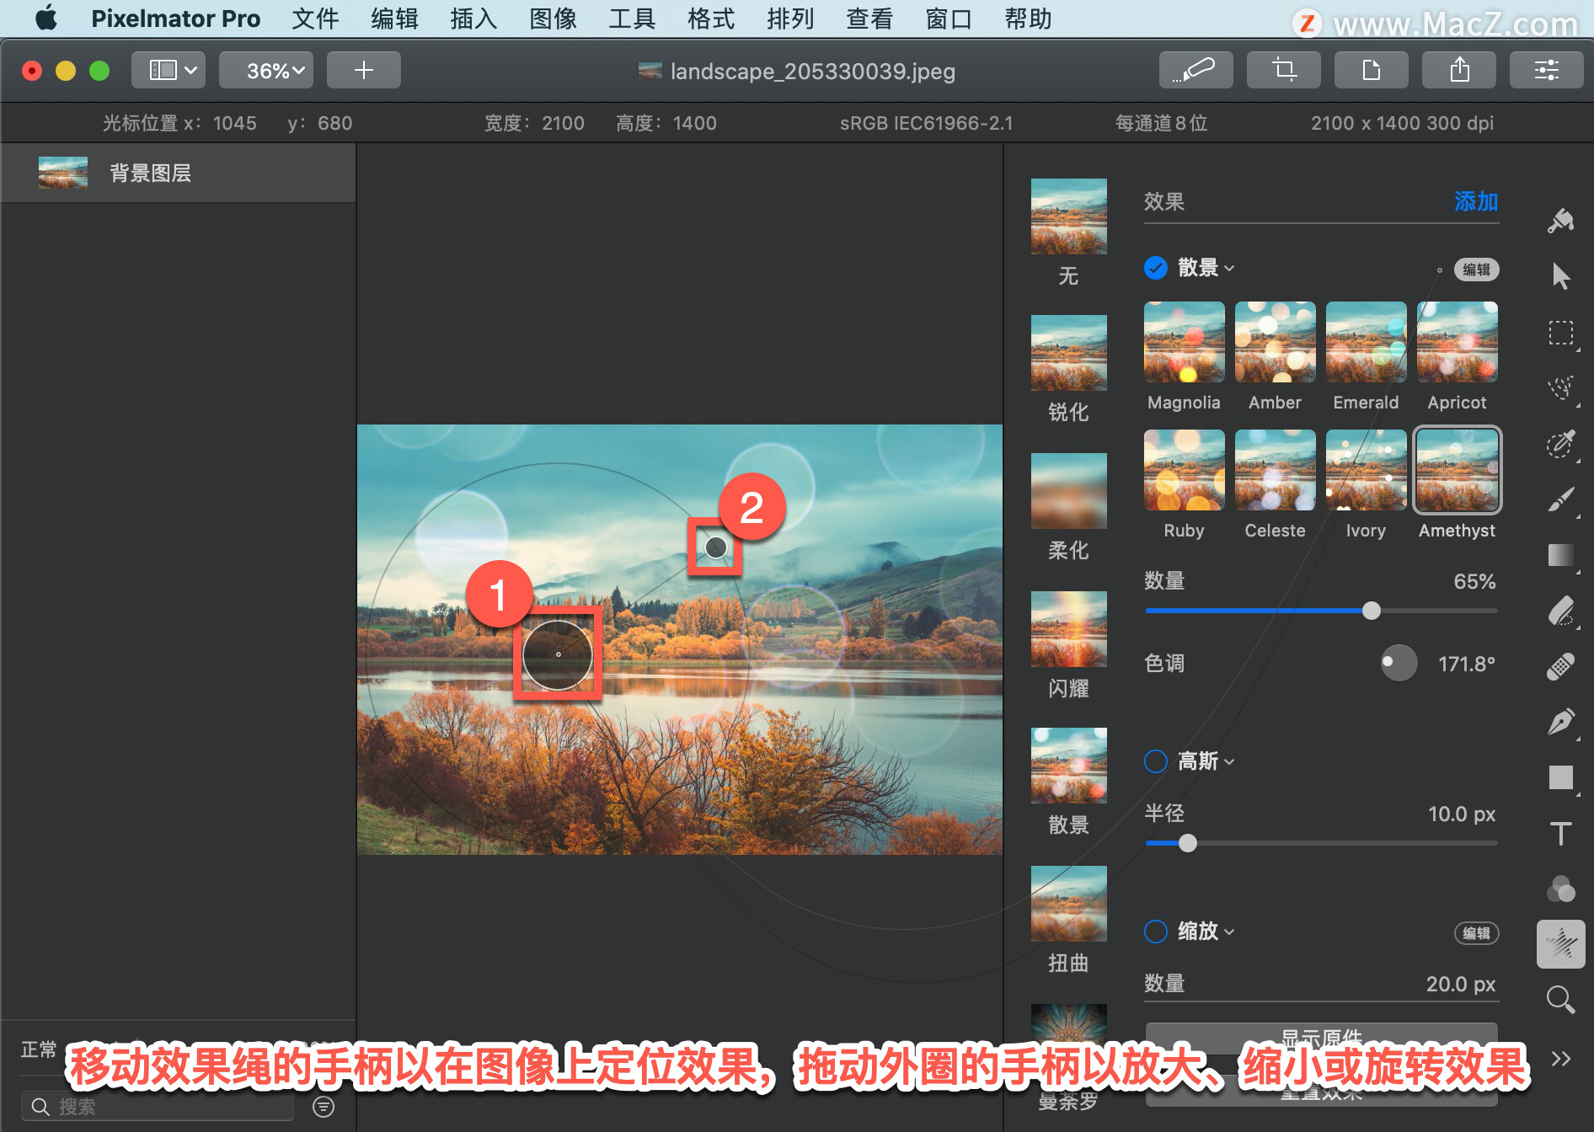The width and height of the screenshot is (1594, 1132).
Task: Open the 格式 menu
Action: point(711,19)
